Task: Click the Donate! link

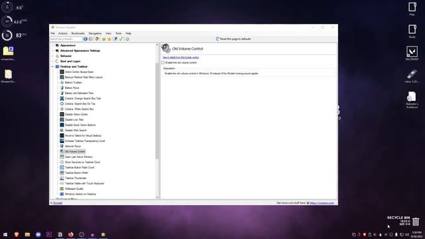Action: pyautogui.click(x=58, y=203)
